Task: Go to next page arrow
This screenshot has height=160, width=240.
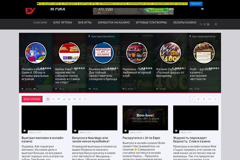Action: (x=210, y=99)
